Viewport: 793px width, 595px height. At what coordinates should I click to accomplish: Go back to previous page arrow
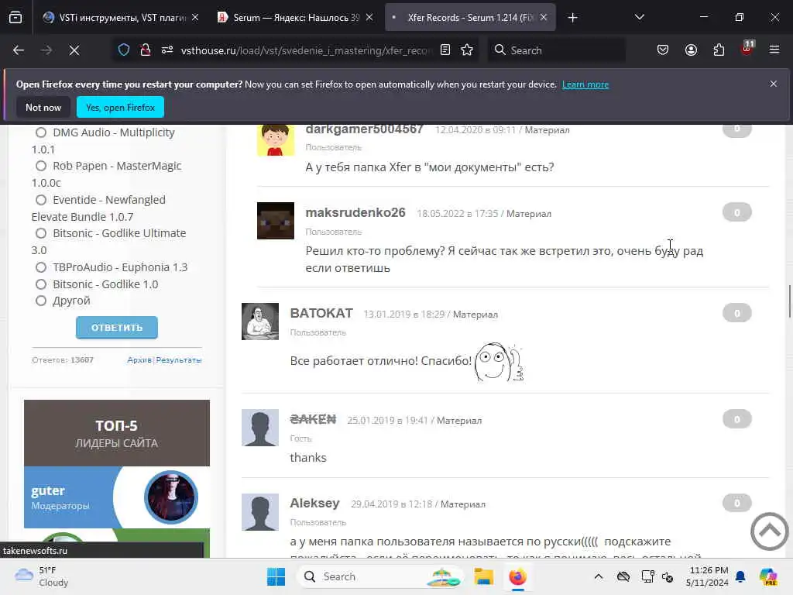(19, 50)
